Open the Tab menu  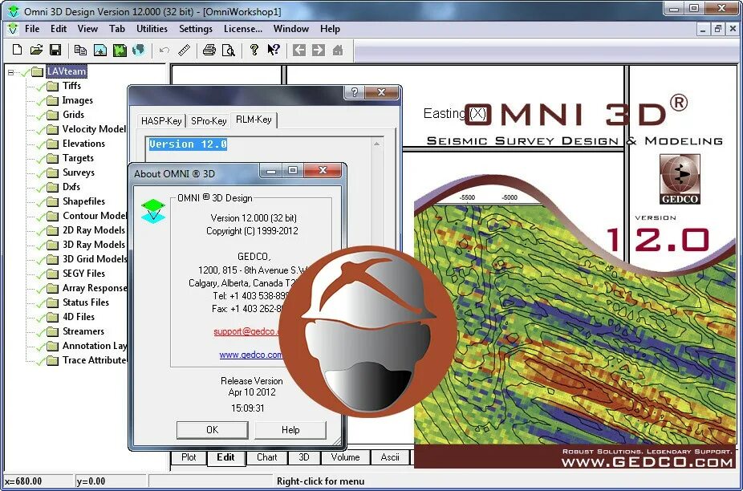pos(117,29)
